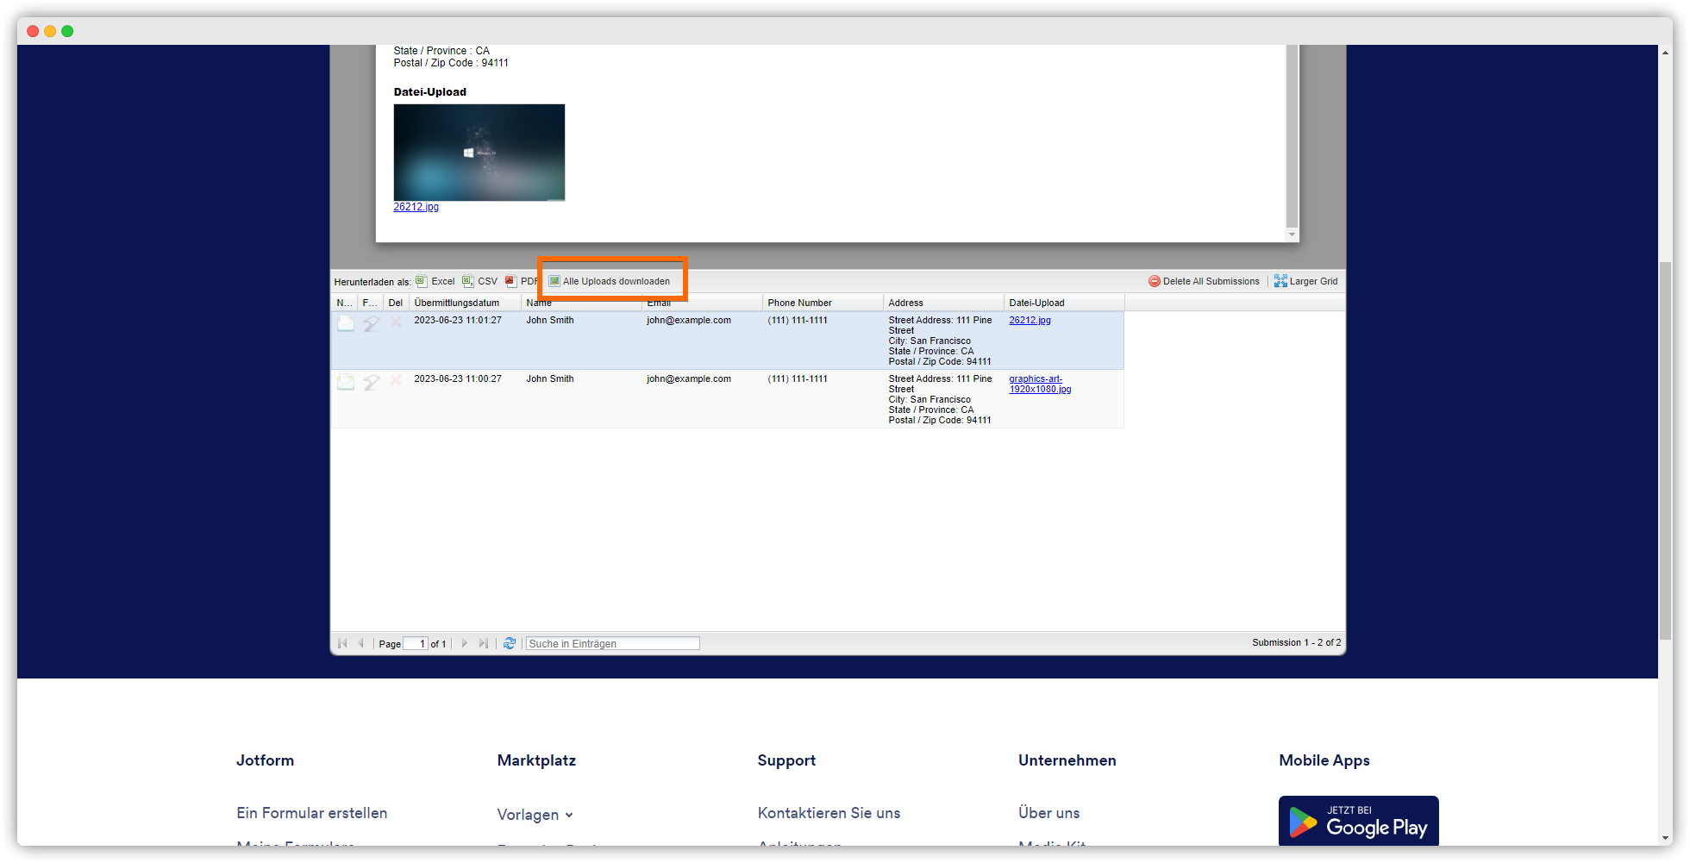Sort by Übermittlungsdatum column header
1690x863 pixels.
[457, 303]
